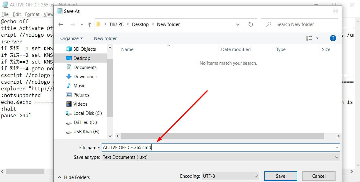The height and width of the screenshot is (182, 360).
Task: Click navigation pane scroll up arrow
Action: [110, 48]
